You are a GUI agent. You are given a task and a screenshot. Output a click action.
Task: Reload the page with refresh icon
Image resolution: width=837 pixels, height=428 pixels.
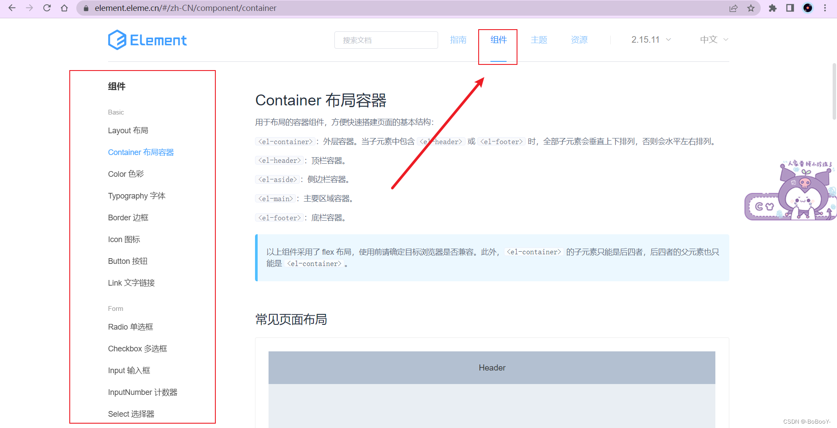coord(47,8)
